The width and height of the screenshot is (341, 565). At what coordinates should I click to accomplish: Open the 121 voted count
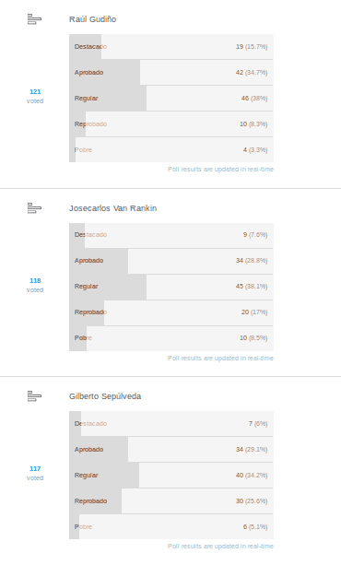click(x=35, y=96)
